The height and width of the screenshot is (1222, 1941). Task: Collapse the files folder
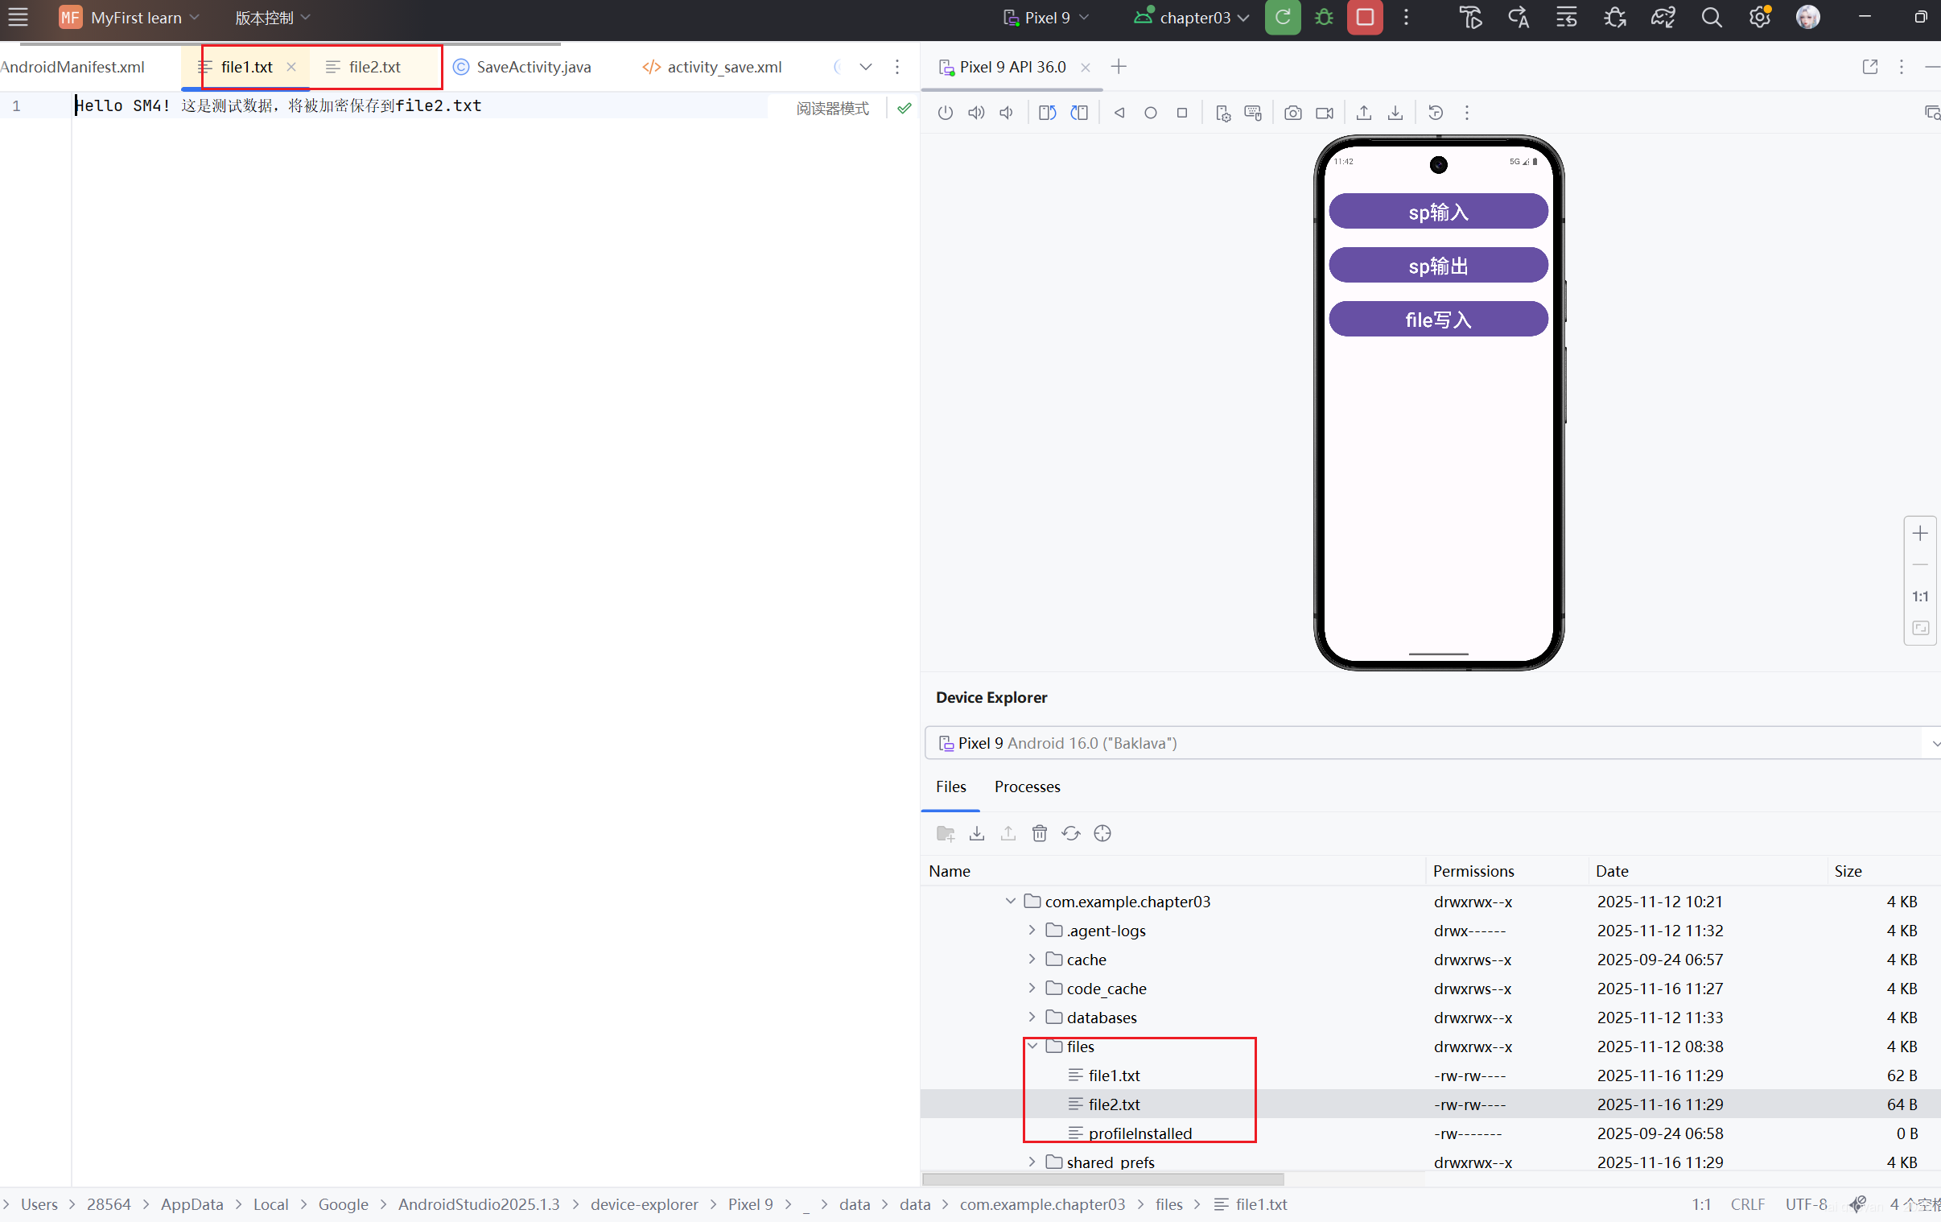[1032, 1047]
